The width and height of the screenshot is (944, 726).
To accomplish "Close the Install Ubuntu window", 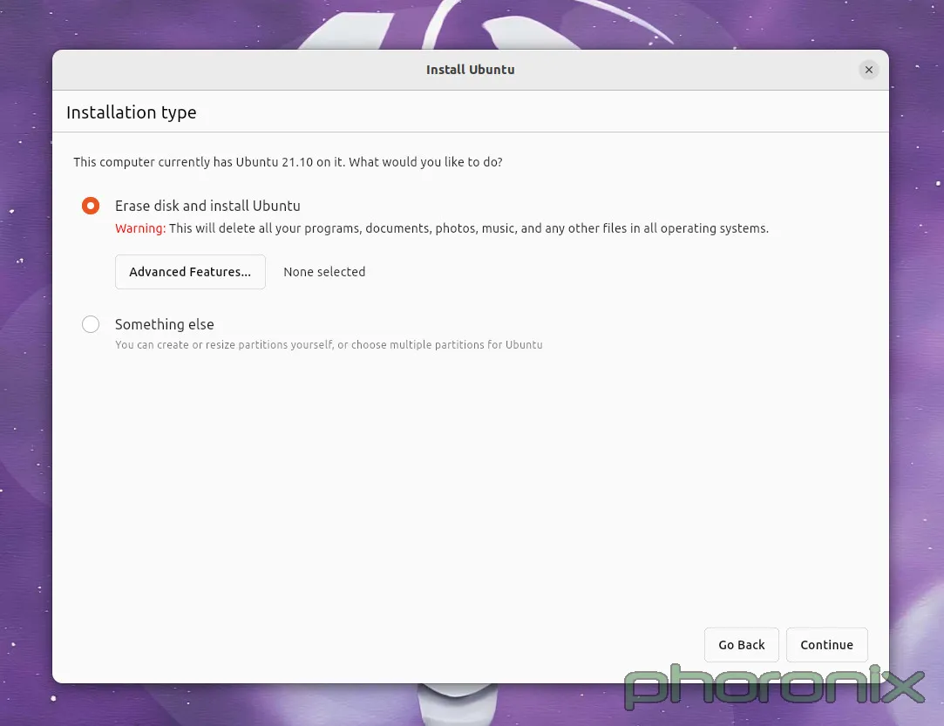I will [x=869, y=70].
